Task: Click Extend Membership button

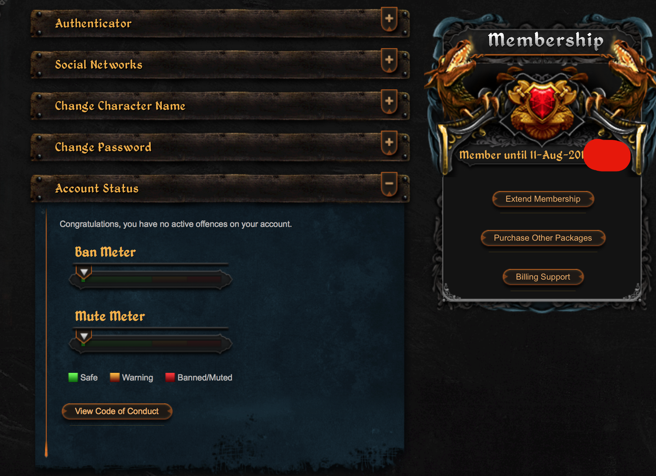Action: click(x=543, y=199)
